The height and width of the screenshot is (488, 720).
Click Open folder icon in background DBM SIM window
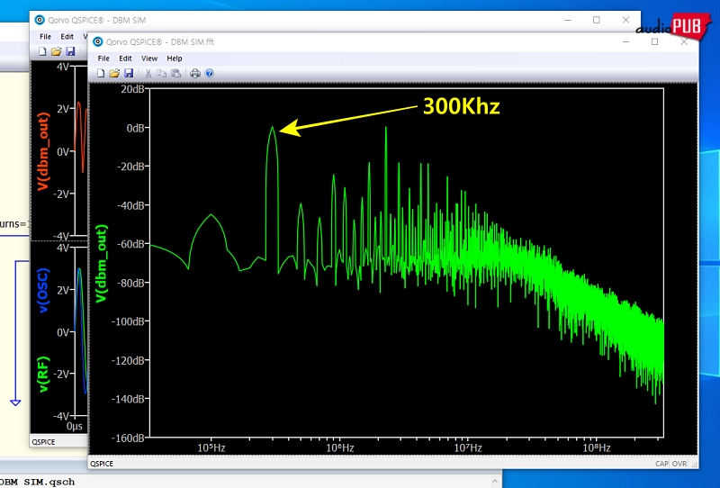[56, 51]
